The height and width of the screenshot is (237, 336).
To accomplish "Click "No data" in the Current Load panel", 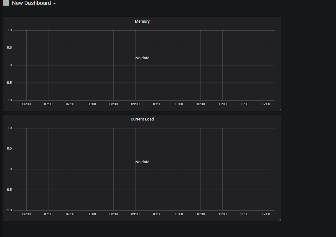I will [x=142, y=162].
